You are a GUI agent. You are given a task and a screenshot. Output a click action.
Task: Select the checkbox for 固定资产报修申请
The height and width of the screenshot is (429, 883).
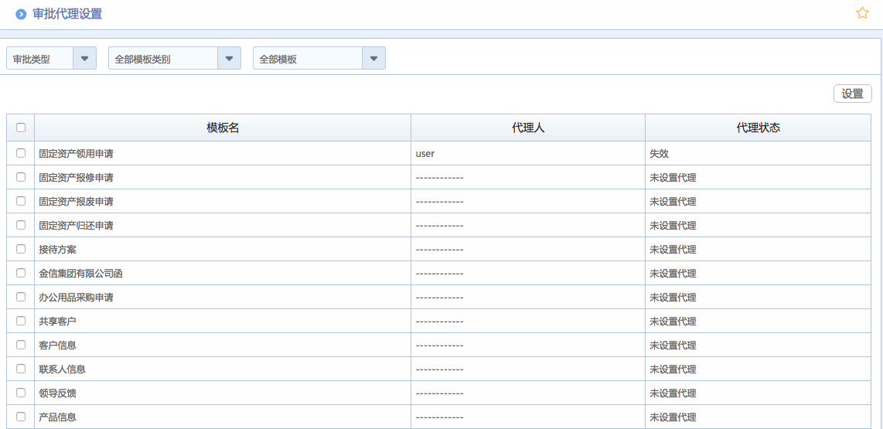[x=21, y=177]
